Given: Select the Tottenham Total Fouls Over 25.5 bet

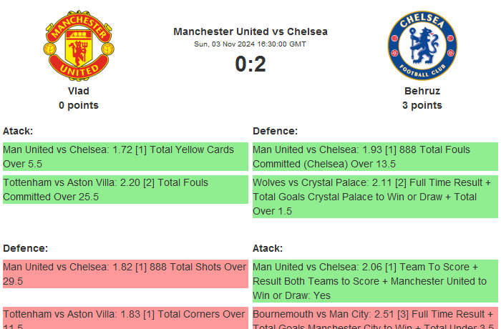Looking at the screenshot, I should tap(125, 190).
